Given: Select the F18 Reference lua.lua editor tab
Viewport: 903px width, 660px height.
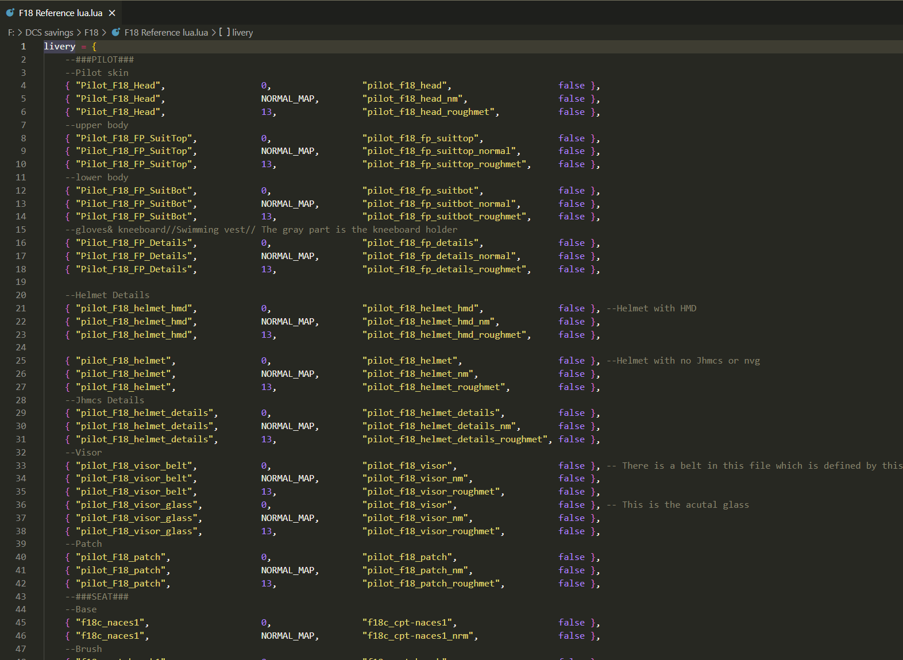Looking at the screenshot, I should [60, 13].
